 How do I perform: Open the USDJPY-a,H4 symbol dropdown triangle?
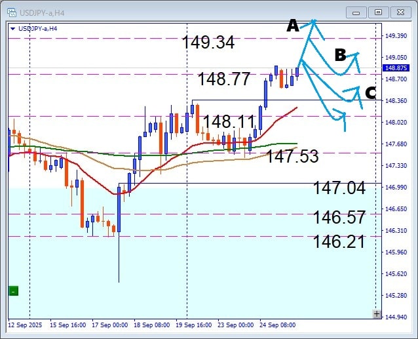tap(13, 28)
